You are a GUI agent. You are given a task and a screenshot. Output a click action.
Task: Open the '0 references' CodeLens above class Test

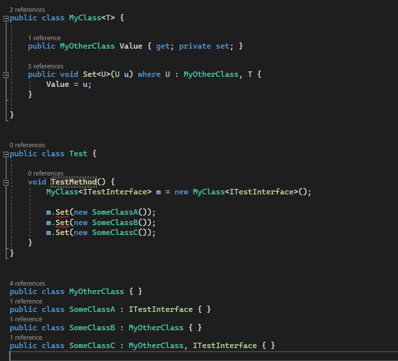click(x=27, y=145)
